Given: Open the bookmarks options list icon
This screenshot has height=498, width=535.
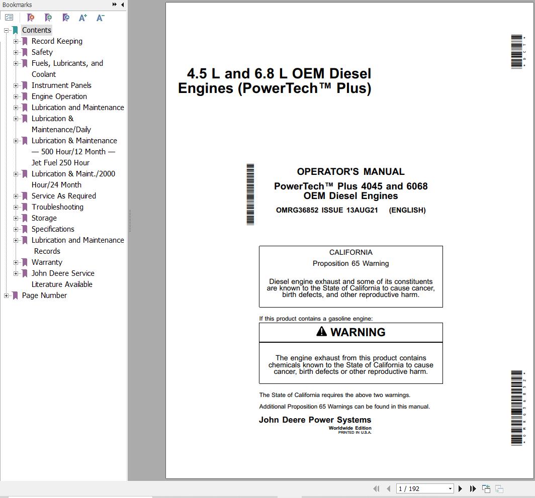Looking at the screenshot, I should coord(9,18).
